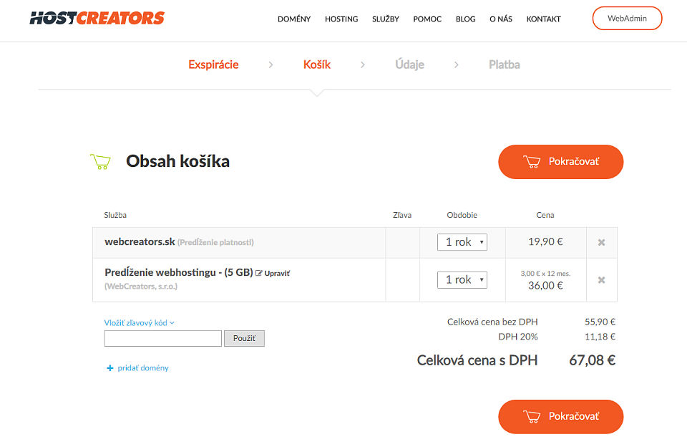Open period dropdown for webcreators.sk
The height and width of the screenshot is (447, 687).
point(462,242)
